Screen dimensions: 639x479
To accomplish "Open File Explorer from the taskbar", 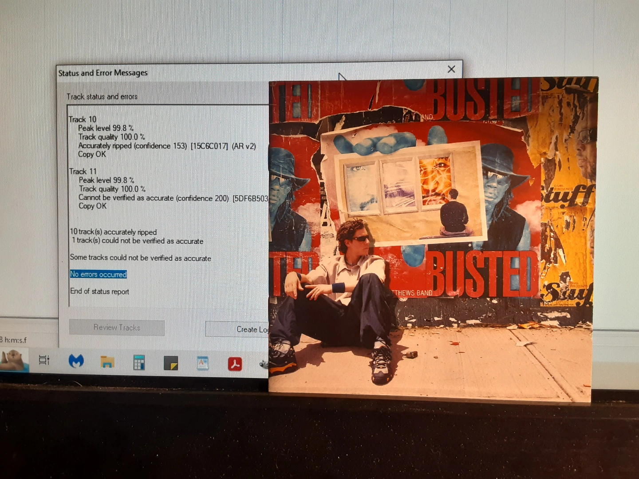I will (x=107, y=362).
